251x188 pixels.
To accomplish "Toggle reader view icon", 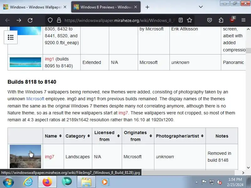I will pyautogui.click(x=181, y=20).
